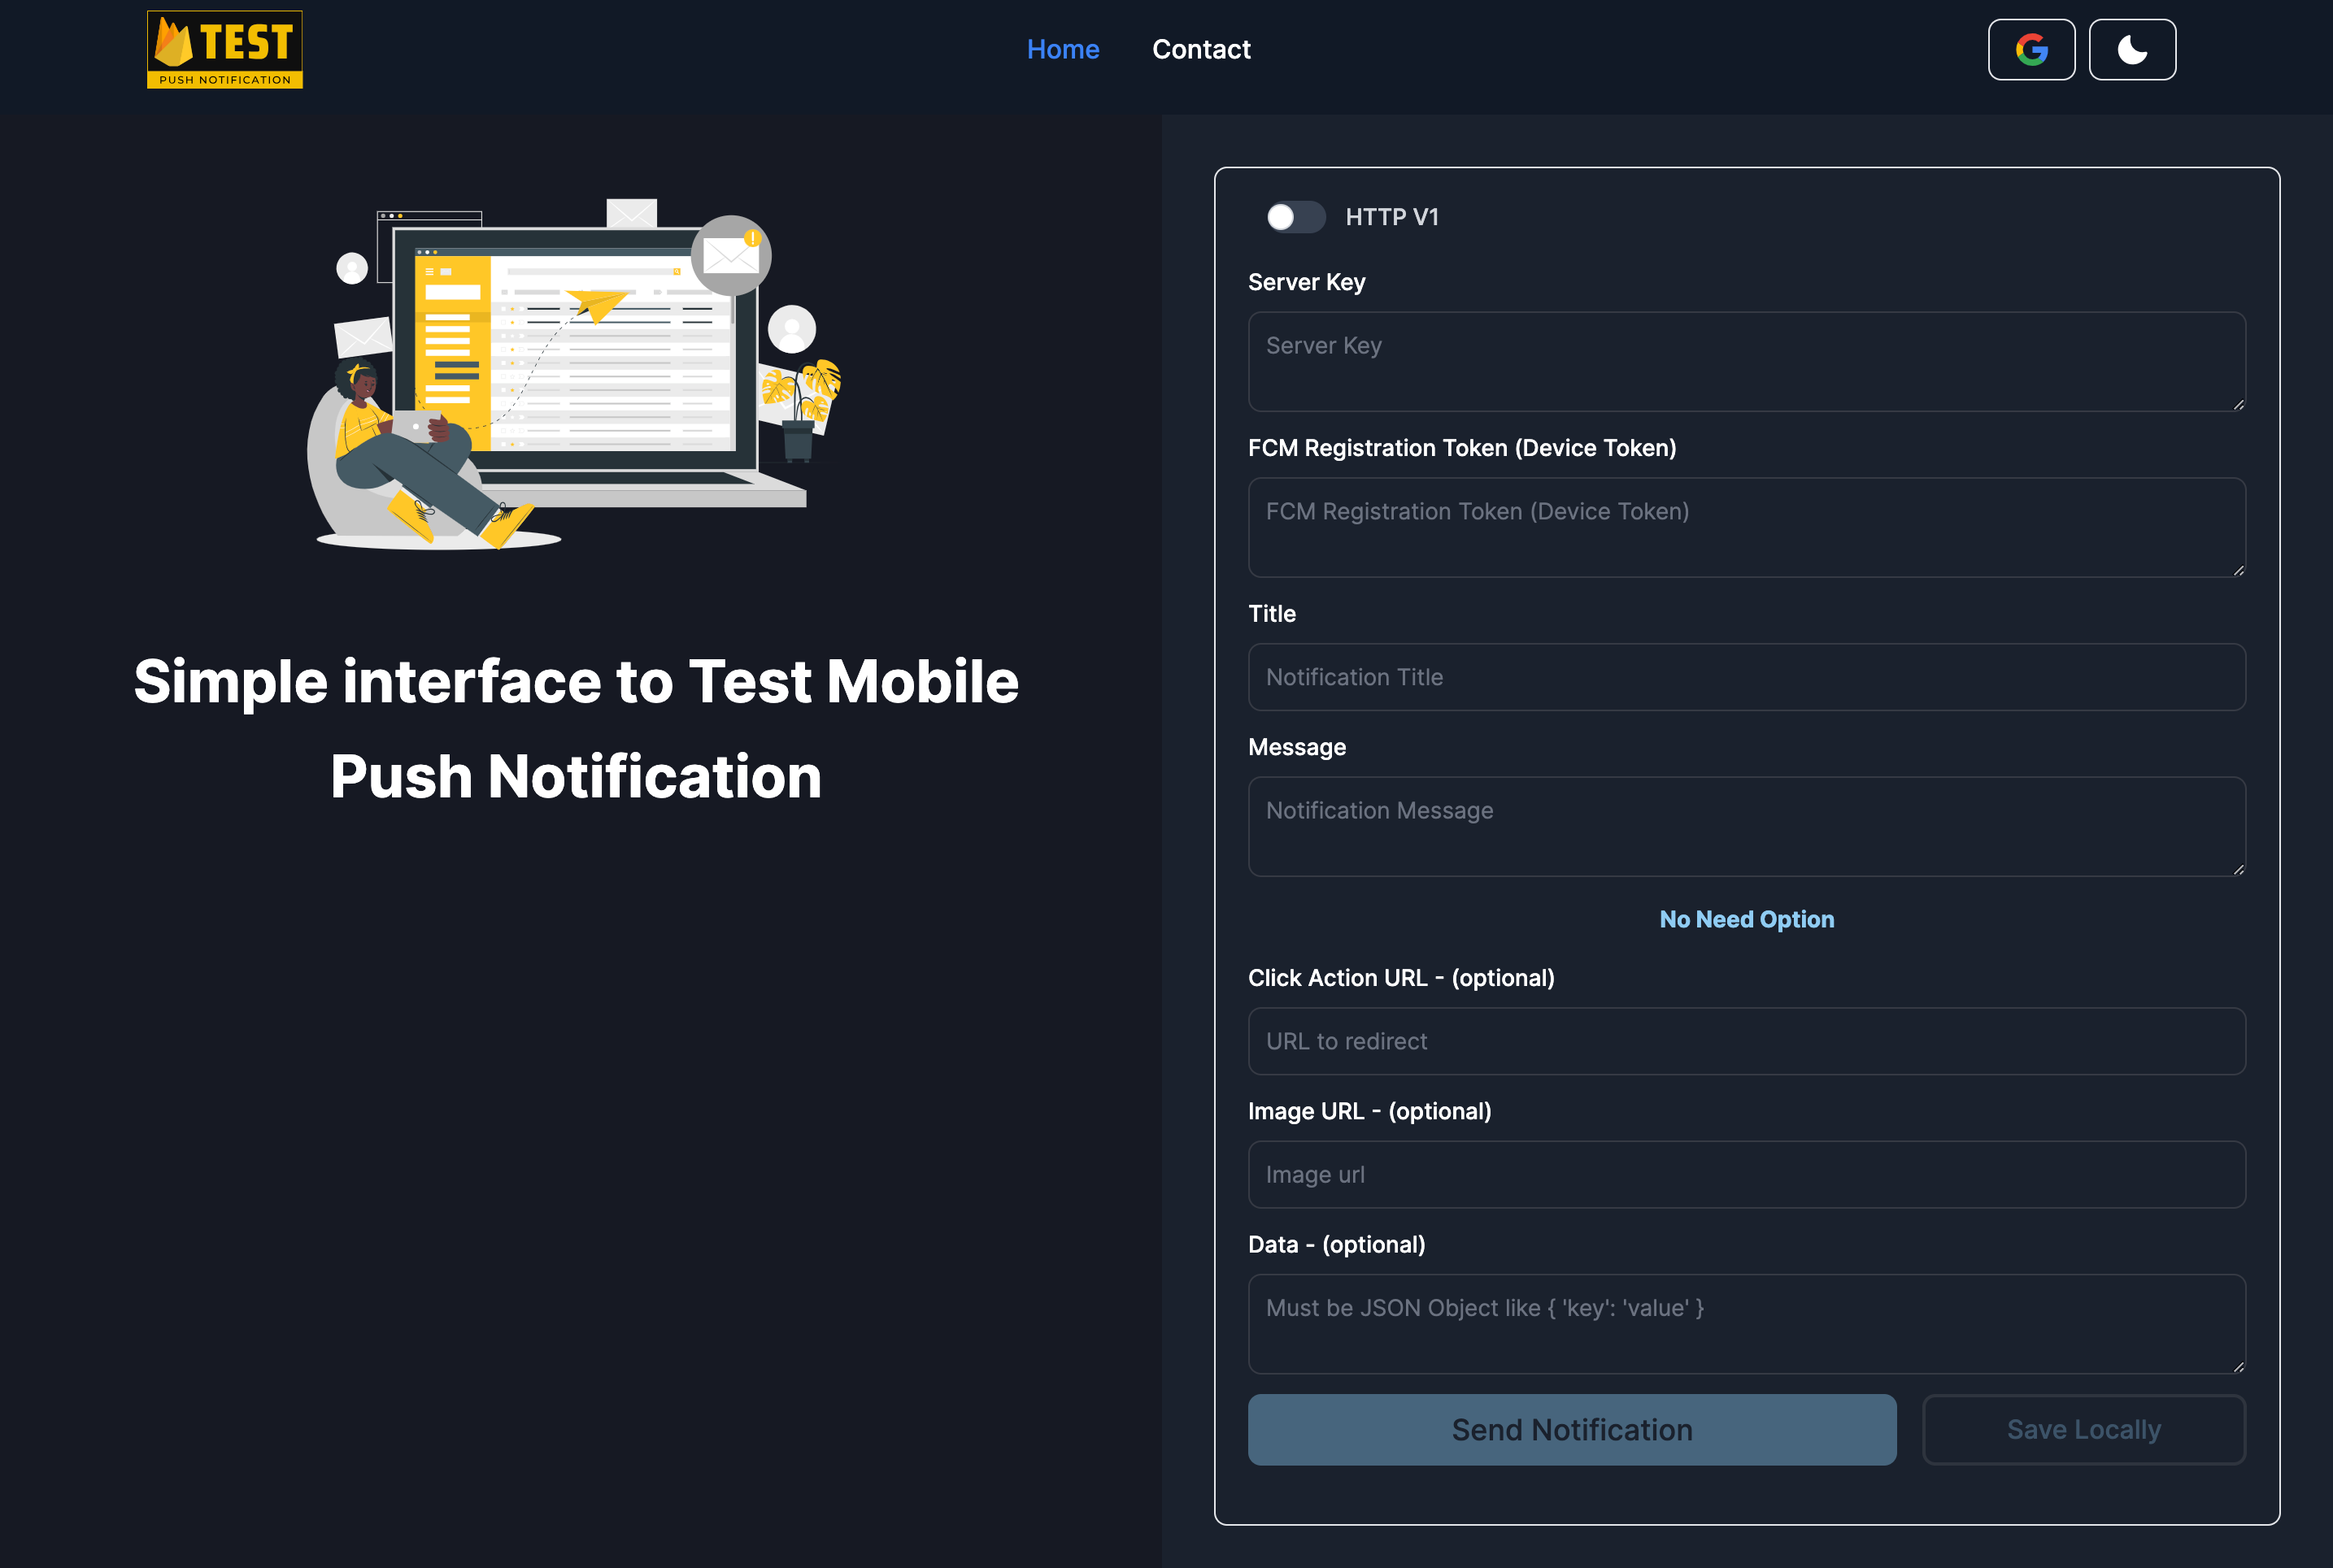The width and height of the screenshot is (2333, 1568).
Task: Click Notification Title input field
Action: click(1747, 677)
